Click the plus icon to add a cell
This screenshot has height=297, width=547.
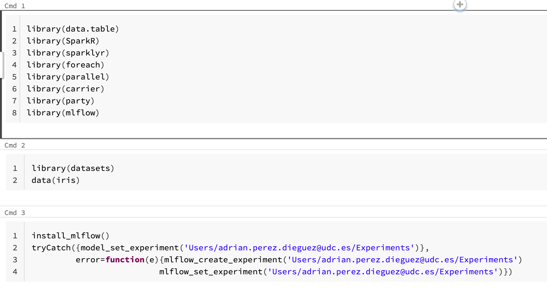tap(460, 5)
